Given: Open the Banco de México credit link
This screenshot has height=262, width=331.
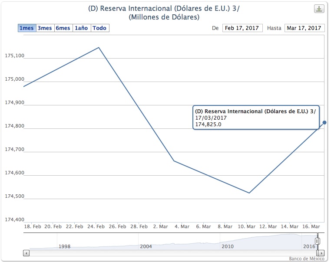Looking at the screenshot, I should [310, 259].
